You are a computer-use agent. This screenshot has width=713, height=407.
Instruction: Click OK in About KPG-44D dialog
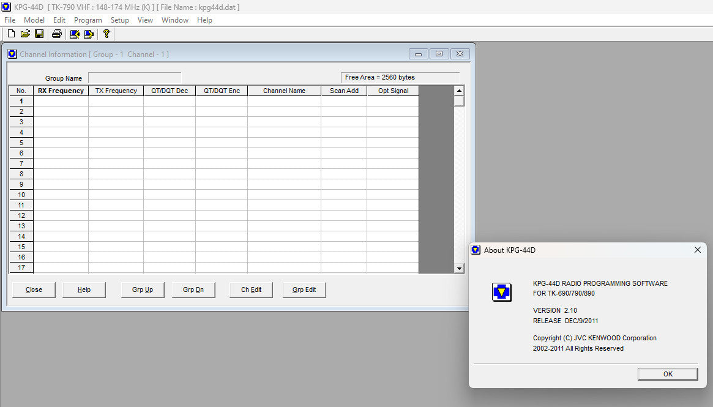coord(668,374)
